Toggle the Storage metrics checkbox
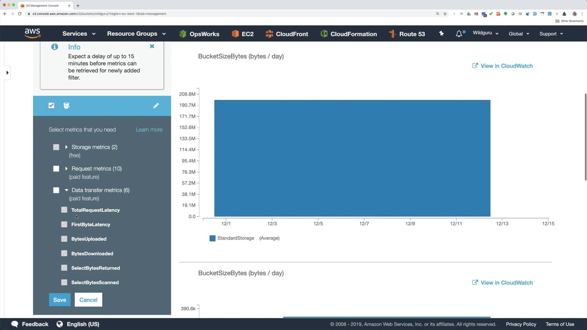 pos(56,147)
